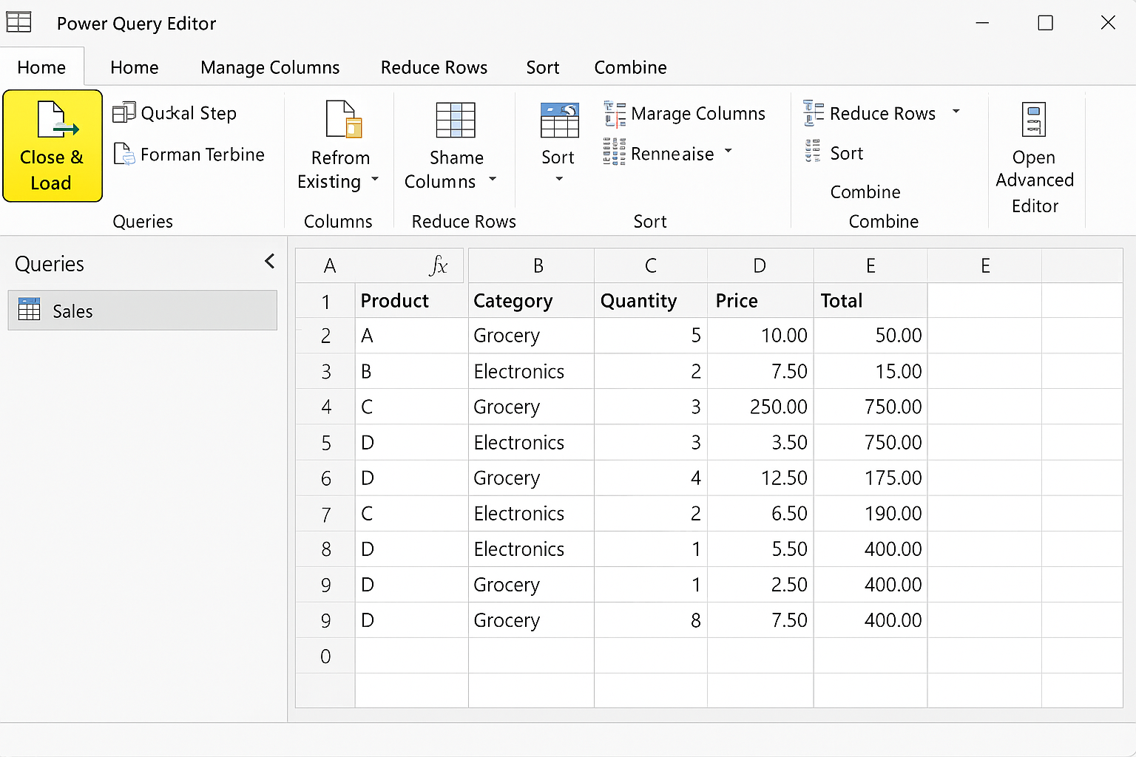Click the fx formula icon
Screen dimensions: 1136x757
tap(439, 265)
